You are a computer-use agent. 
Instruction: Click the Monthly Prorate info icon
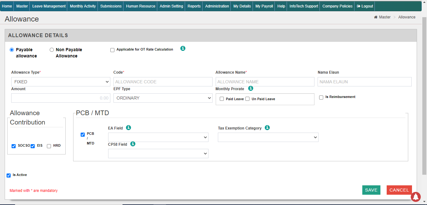[x=250, y=88]
